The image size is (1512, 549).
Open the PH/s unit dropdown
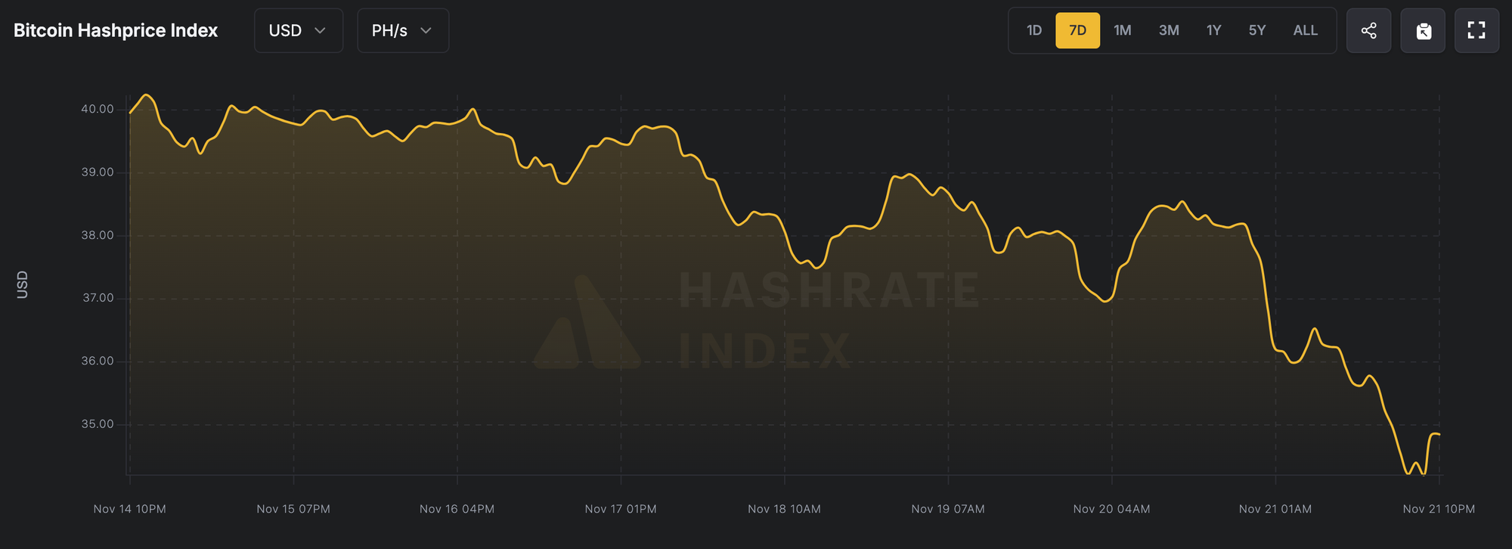point(403,30)
